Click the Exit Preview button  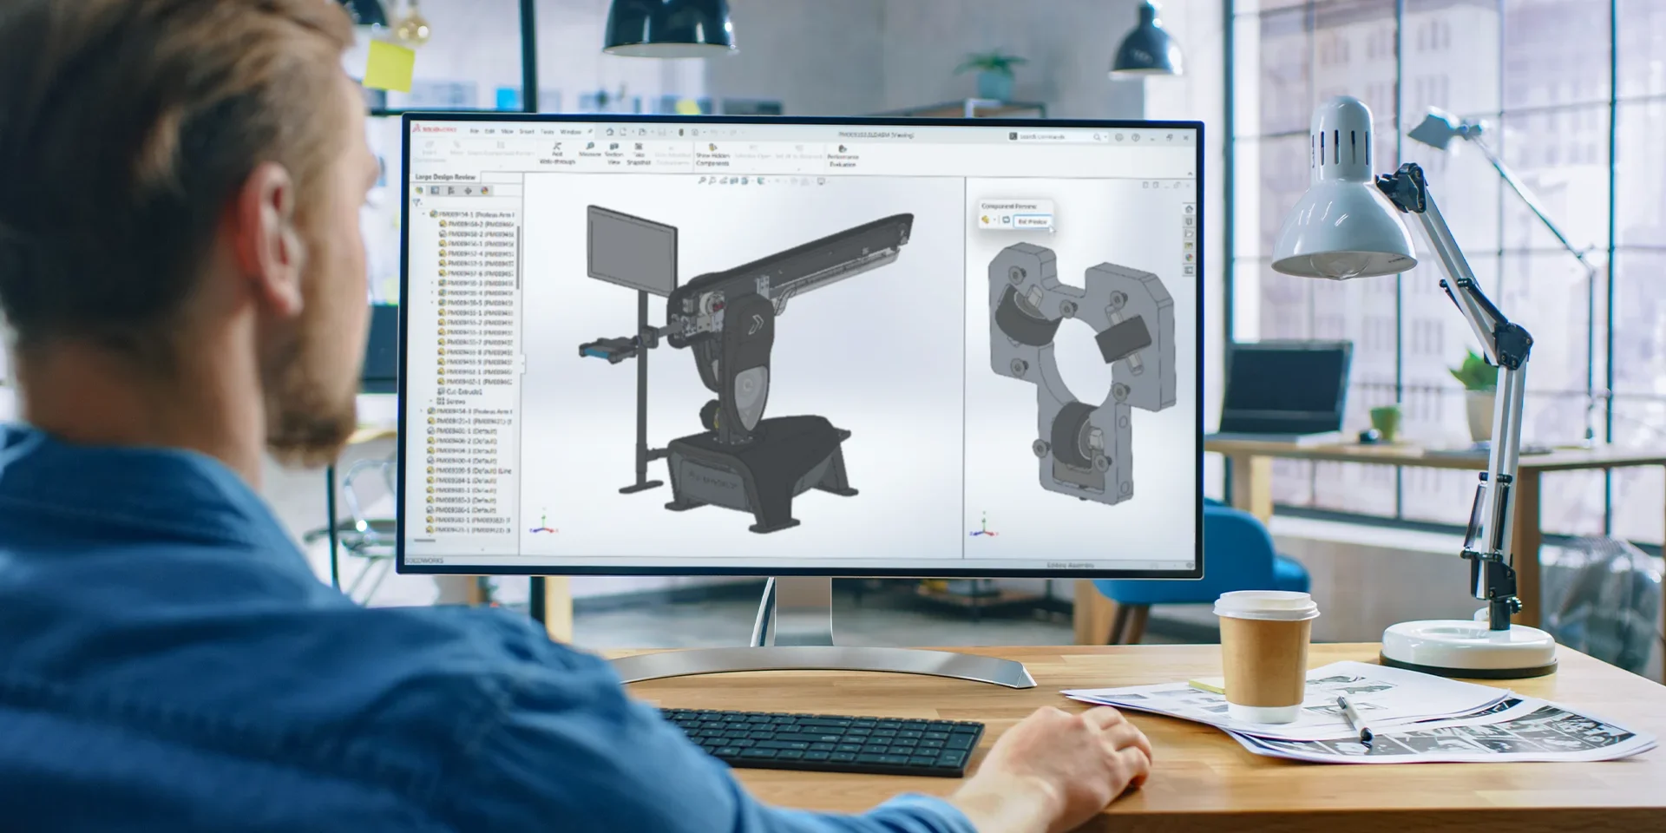tap(1032, 221)
